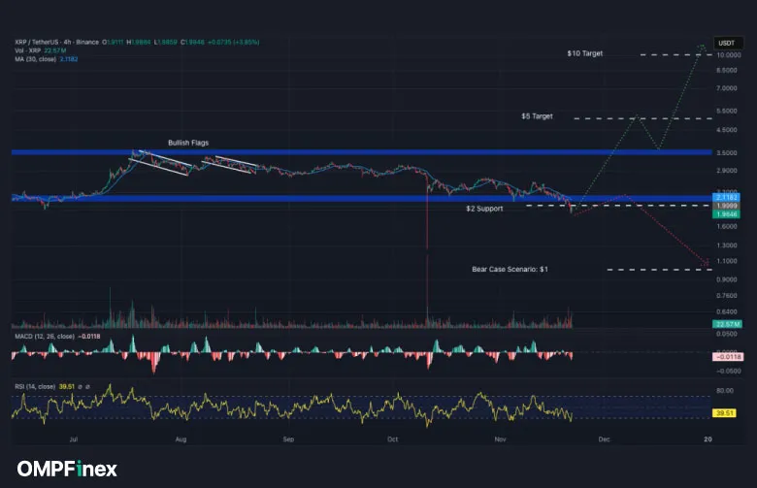Click the MACD (12, 26, close) legend

[x=43, y=336]
